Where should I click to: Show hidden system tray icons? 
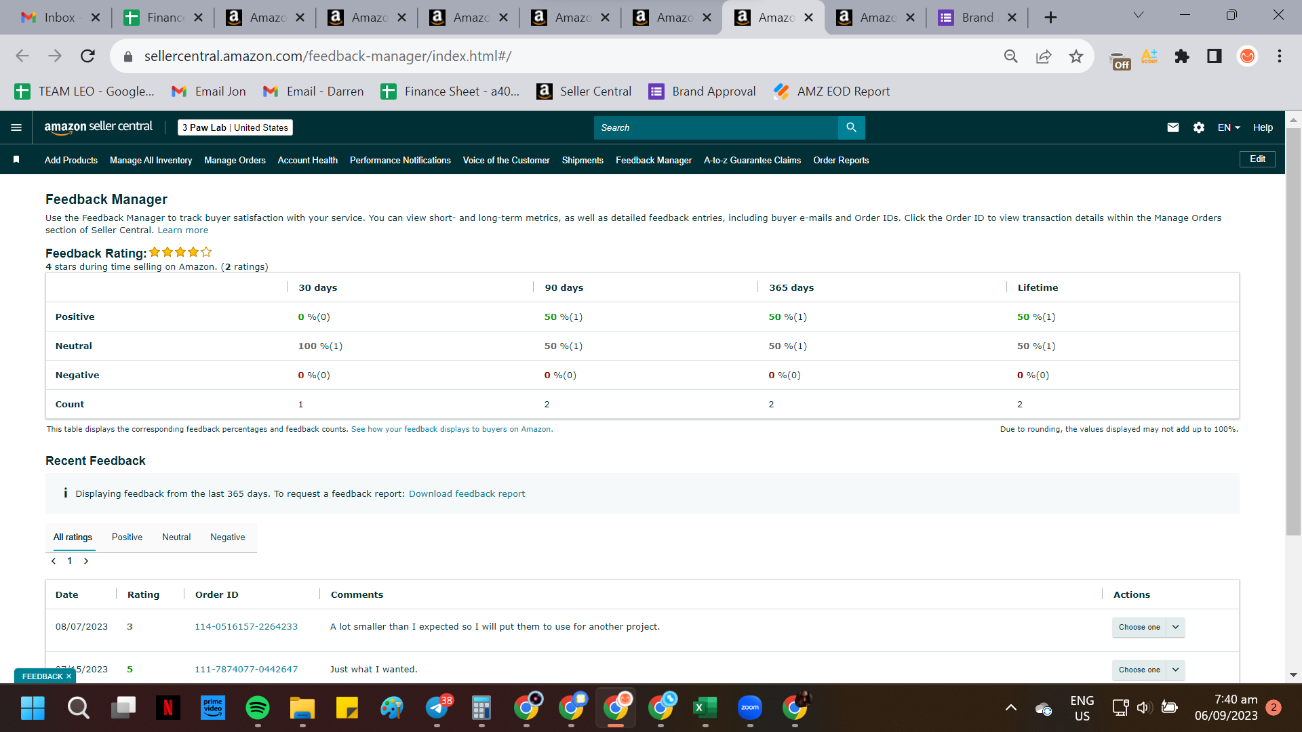click(x=1011, y=708)
